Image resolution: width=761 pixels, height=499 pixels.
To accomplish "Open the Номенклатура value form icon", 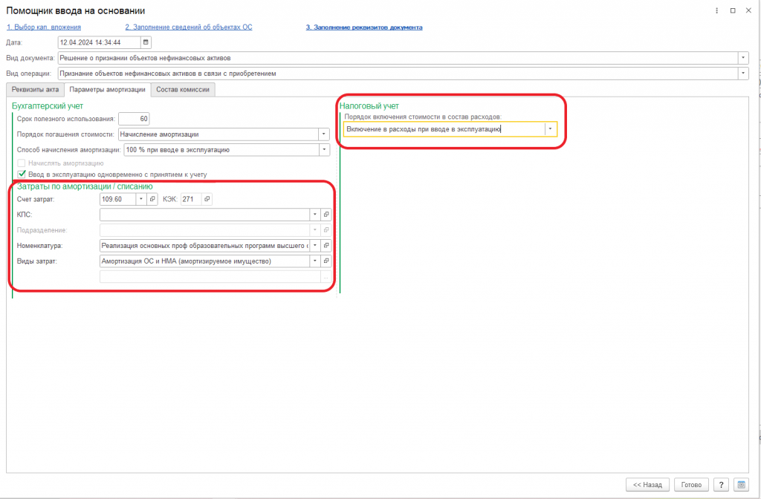I will point(326,245).
